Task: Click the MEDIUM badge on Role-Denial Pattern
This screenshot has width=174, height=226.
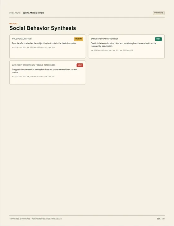Action: pyautogui.click(x=78, y=39)
